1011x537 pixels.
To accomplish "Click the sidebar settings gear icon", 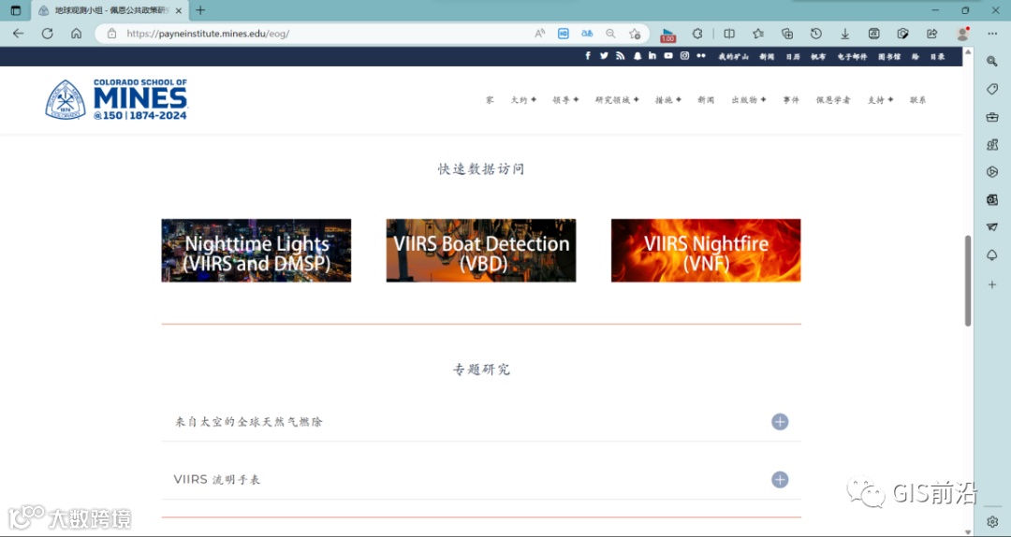I will coord(992,521).
